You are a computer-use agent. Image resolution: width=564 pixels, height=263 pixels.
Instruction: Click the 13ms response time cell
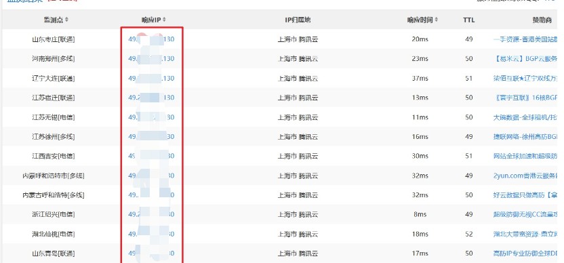click(x=420, y=98)
